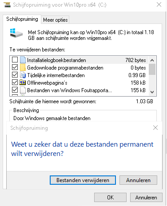Image resolution: width=167 pixels, height=206 pixels.
Task: Click the Schijfopruiming title bar icon
Action: coord(7,5)
